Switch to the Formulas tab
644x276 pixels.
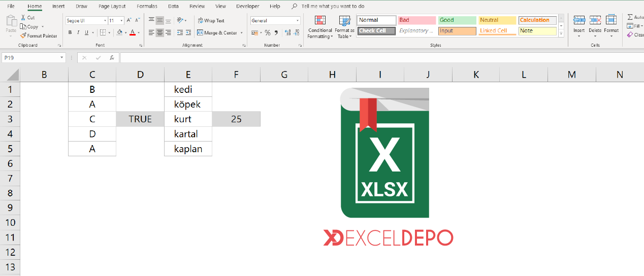[x=147, y=6]
